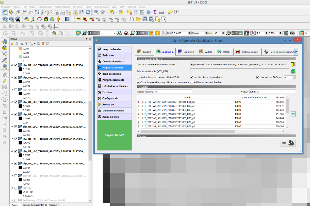
Task: Click the green Support the SCP button
Action: 114,135
